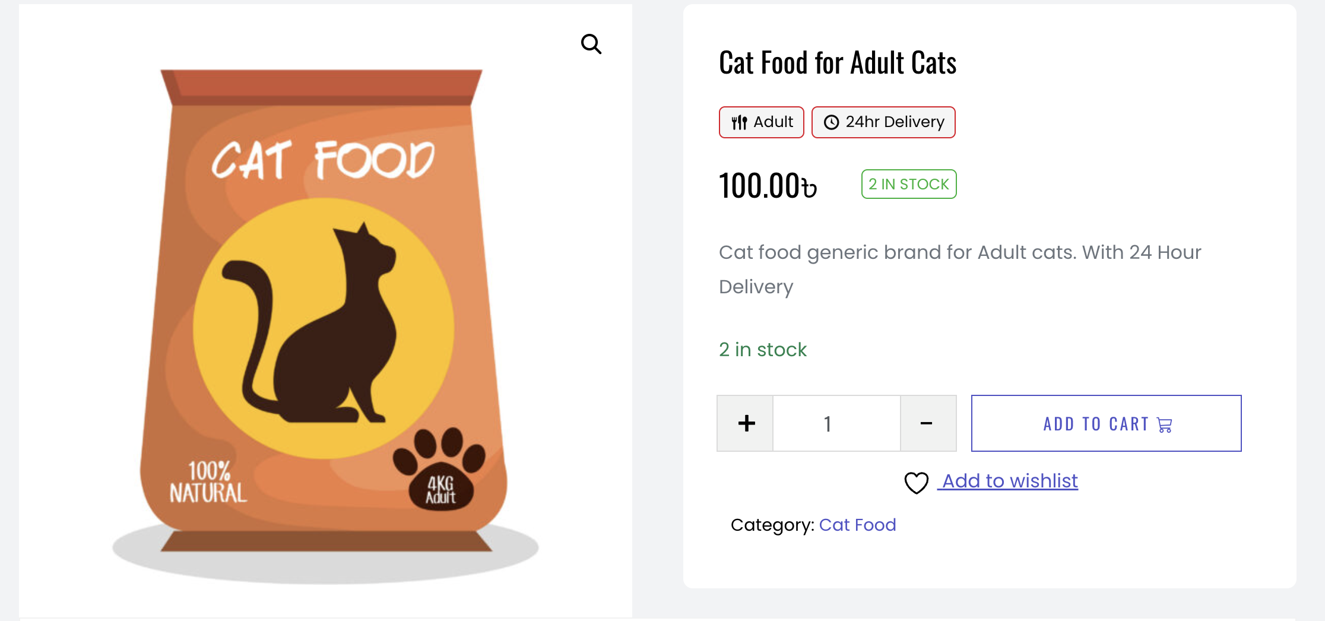Click the plus icon to increase quantity
The height and width of the screenshot is (621, 1325).
coord(745,423)
